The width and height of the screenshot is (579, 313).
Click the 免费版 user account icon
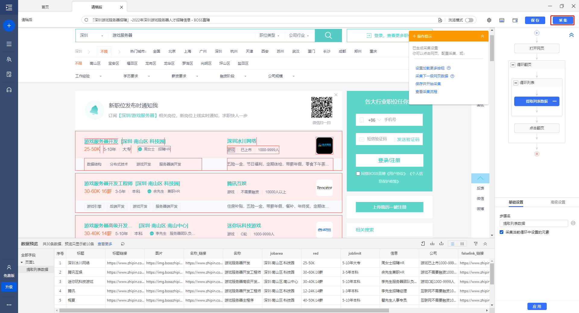point(9,267)
